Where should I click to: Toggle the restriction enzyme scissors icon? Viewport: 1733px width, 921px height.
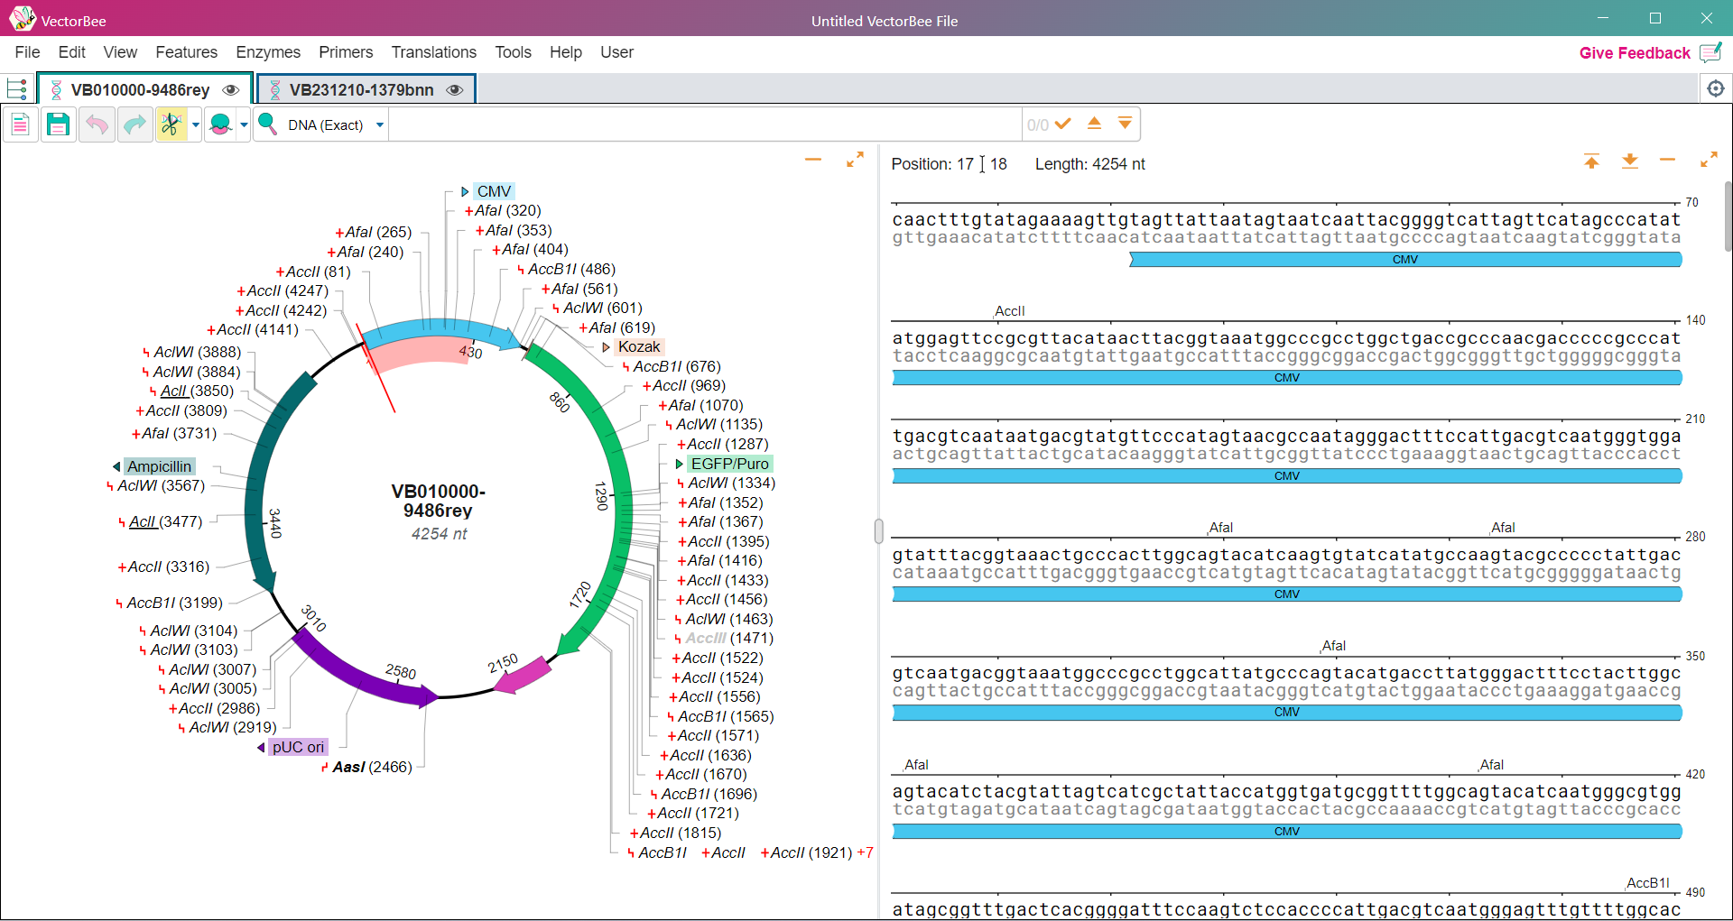[x=171, y=124]
